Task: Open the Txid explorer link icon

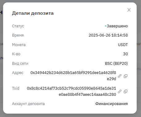Action: tap(120, 92)
